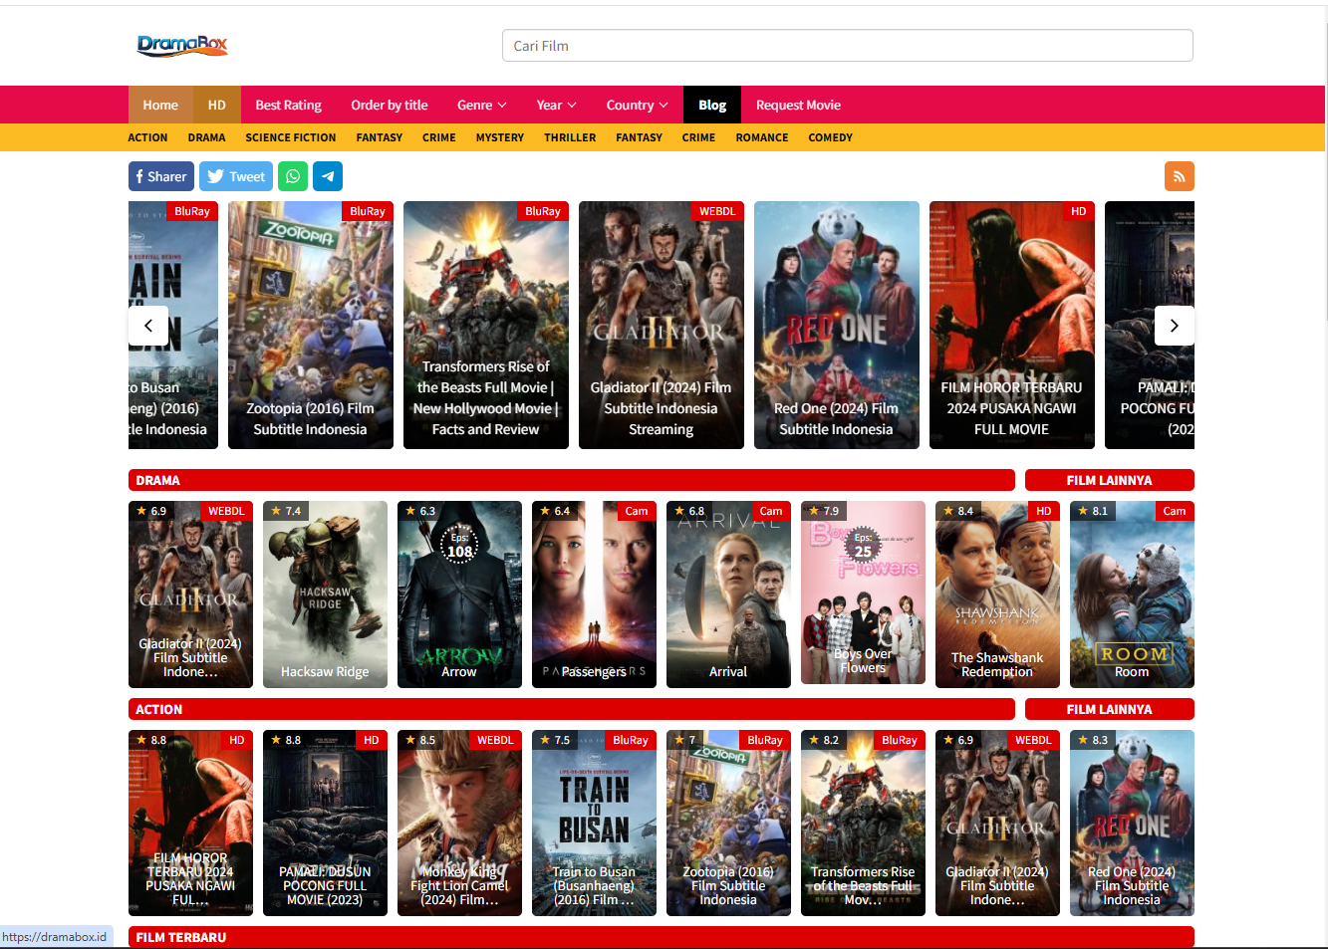The height and width of the screenshot is (949, 1328).
Task: Share page via Facebook Sharer button
Action: (160, 176)
